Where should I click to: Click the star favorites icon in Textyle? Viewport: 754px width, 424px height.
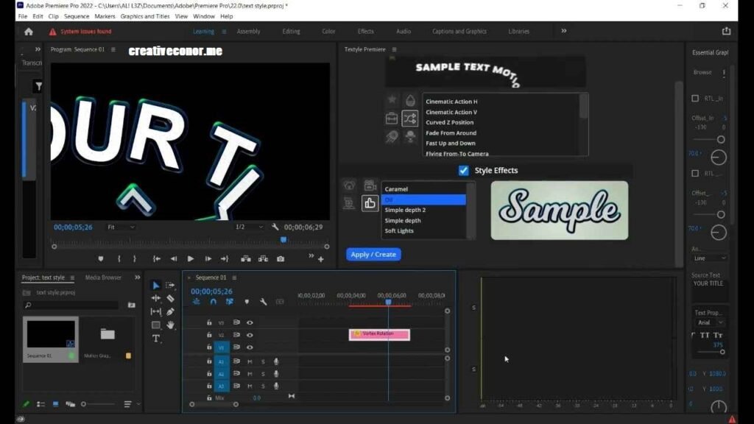[x=392, y=99]
